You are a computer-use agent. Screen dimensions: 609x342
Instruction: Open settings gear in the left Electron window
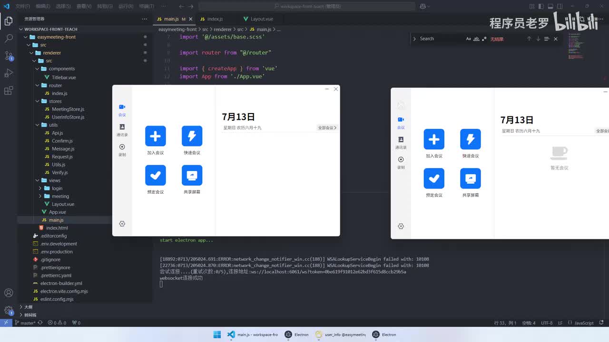click(122, 224)
